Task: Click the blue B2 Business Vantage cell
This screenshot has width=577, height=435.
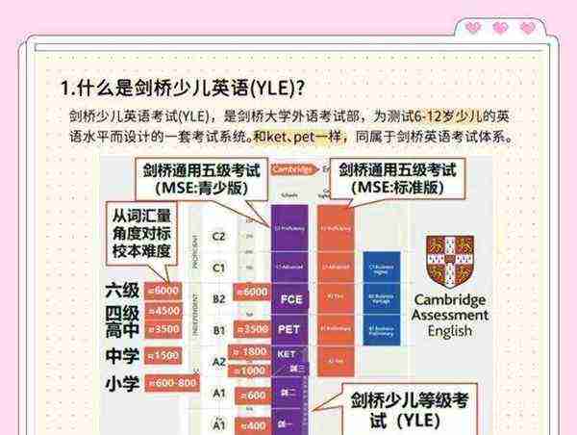Action: click(x=381, y=298)
